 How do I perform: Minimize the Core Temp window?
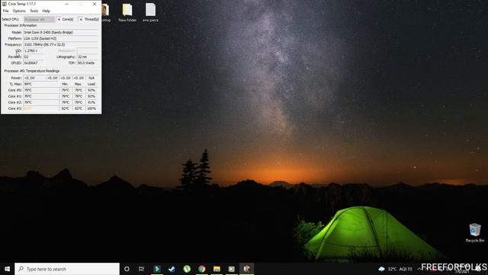pos(67,4)
